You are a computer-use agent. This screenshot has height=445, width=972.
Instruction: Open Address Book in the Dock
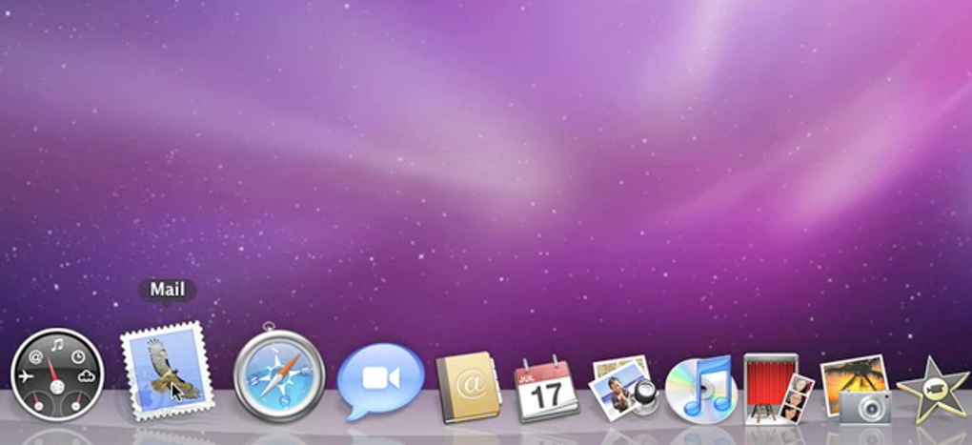coord(468,387)
